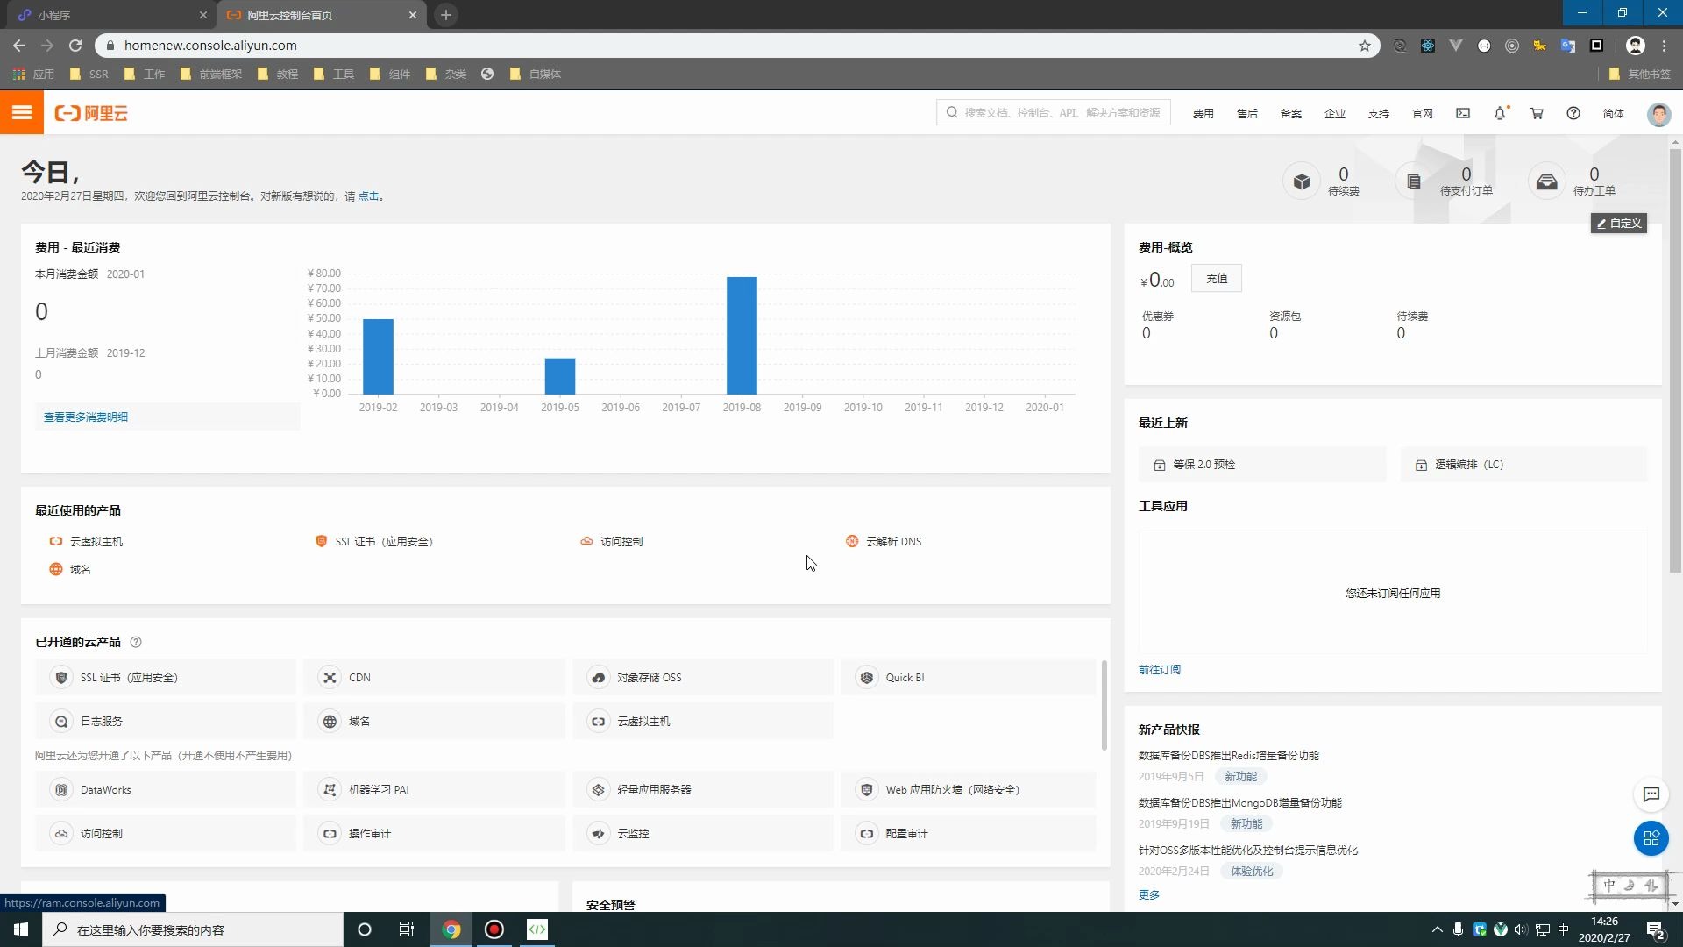Open 云解析 DNS recent product
This screenshot has width=1683, height=947.
click(x=884, y=542)
